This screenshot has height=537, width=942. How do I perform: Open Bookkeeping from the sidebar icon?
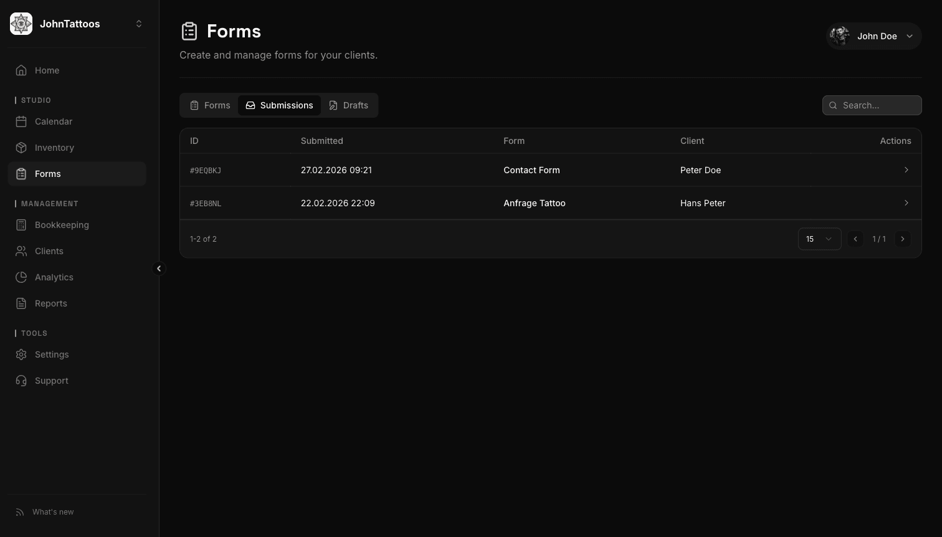(x=21, y=225)
